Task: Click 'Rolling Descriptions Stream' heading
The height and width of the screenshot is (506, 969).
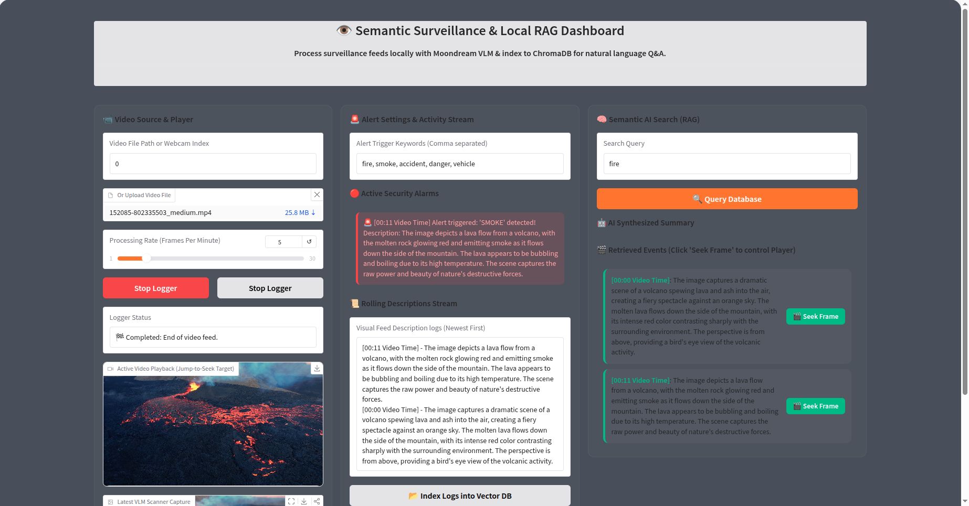Action: tap(404, 304)
